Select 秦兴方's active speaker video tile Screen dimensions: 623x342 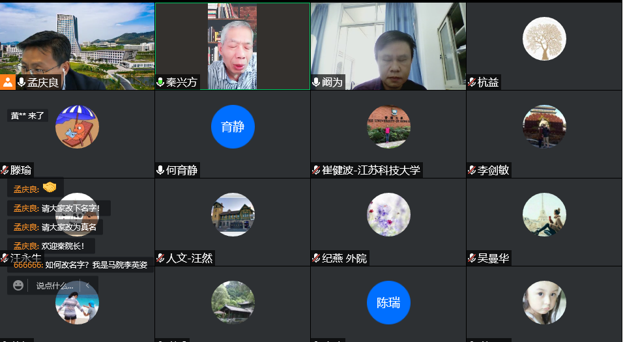[232, 46]
